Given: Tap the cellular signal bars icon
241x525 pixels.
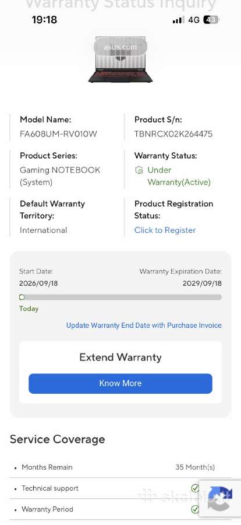Looking at the screenshot, I should coord(178,20).
